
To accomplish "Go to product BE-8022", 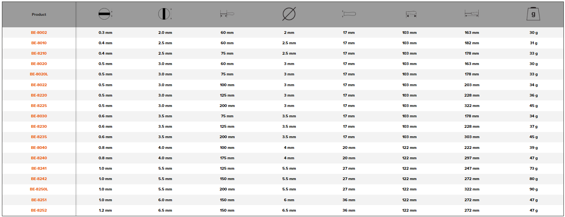I will point(39,85).
